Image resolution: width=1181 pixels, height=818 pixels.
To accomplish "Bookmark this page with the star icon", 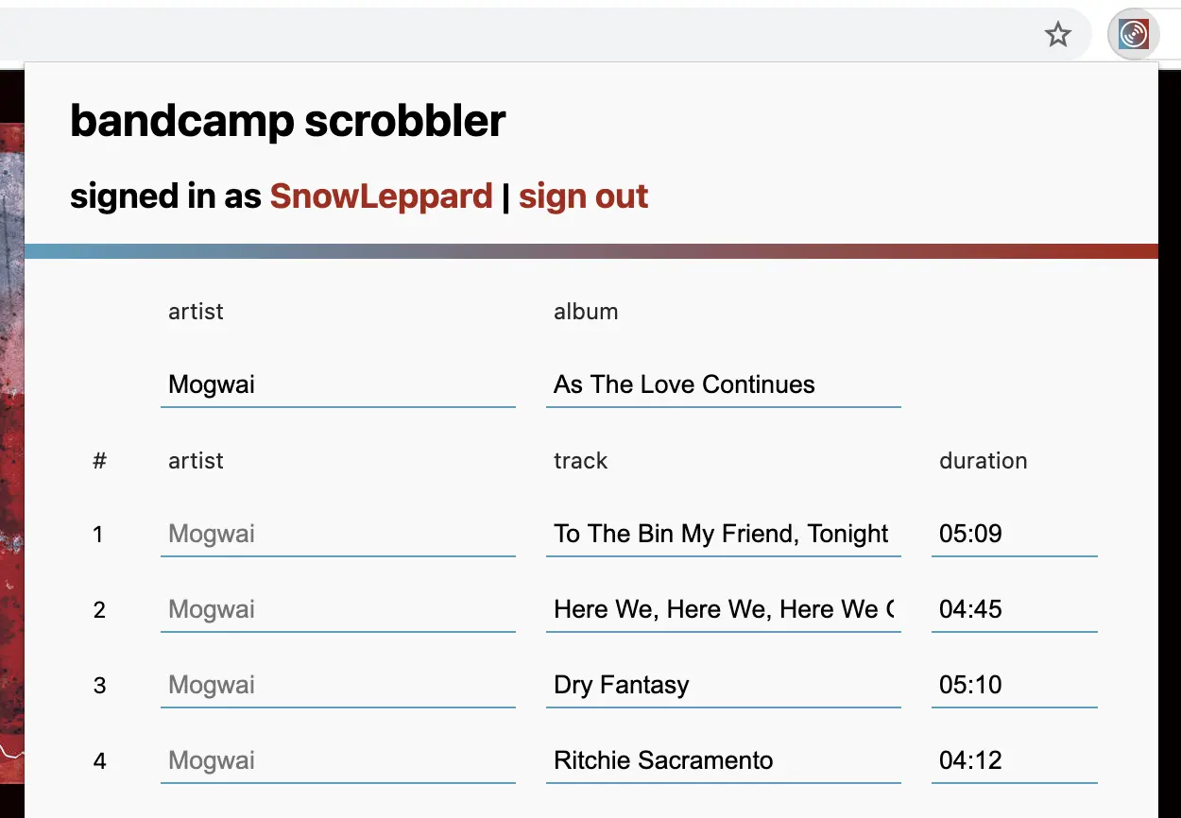I will [1057, 36].
